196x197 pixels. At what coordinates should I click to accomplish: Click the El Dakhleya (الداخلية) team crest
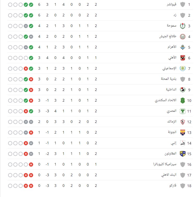pos(182,90)
